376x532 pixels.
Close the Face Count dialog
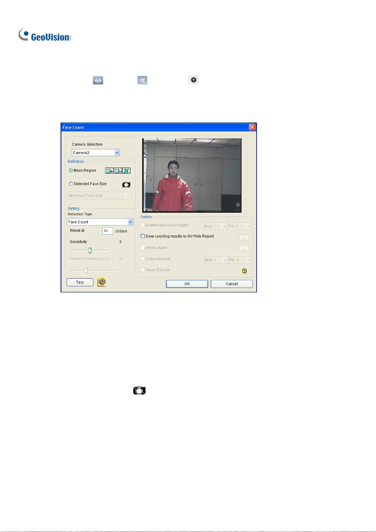[x=252, y=127]
